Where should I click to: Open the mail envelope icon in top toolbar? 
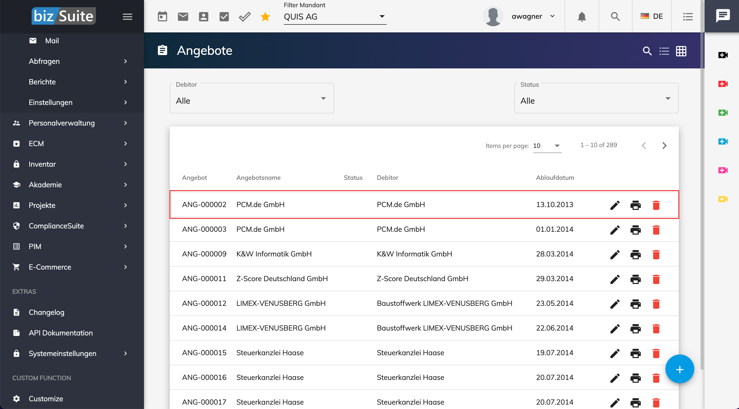pos(183,16)
